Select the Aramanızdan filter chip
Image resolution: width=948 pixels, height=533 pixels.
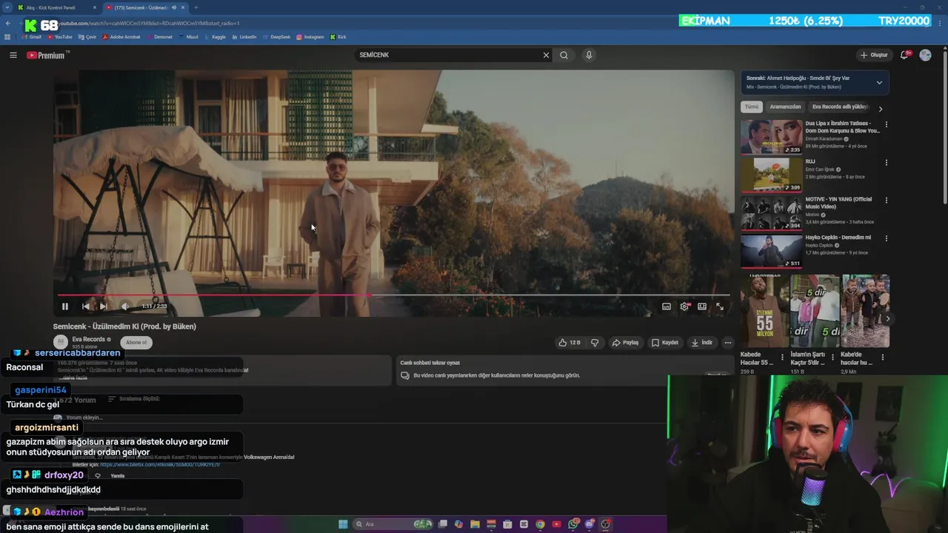tap(785, 107)
